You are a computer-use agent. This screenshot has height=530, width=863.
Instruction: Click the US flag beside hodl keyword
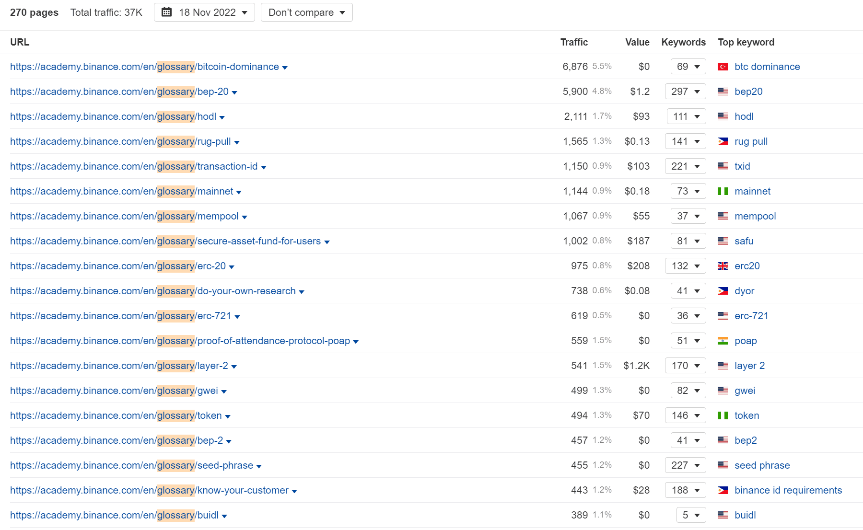[723, 116]
